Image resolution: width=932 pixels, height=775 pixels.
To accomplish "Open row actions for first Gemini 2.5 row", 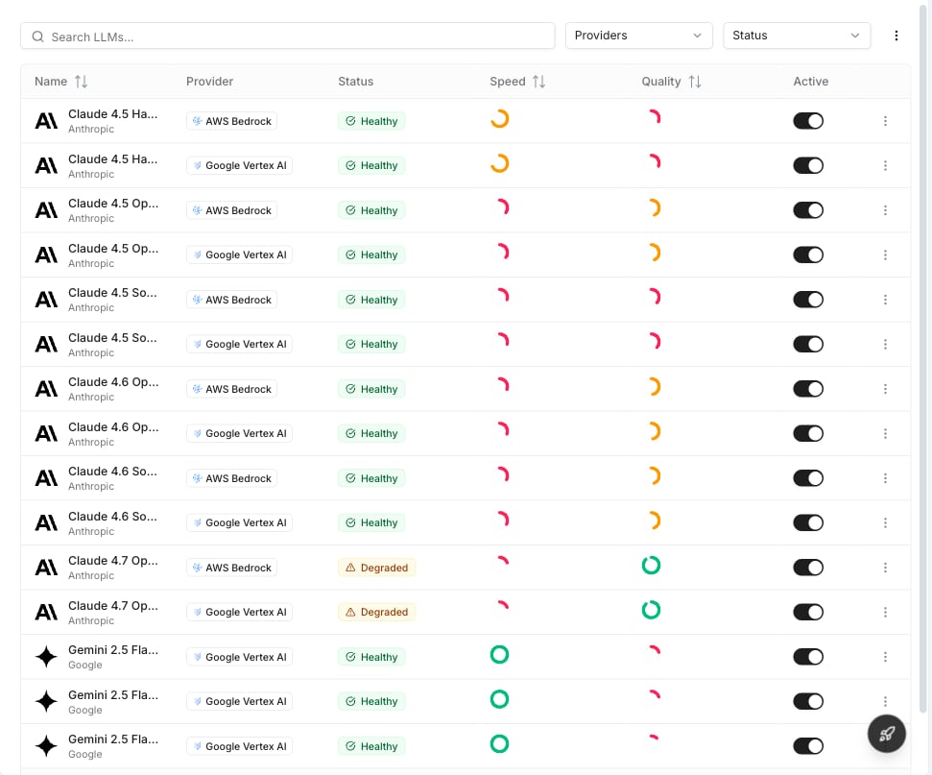I will pos(885,657).
